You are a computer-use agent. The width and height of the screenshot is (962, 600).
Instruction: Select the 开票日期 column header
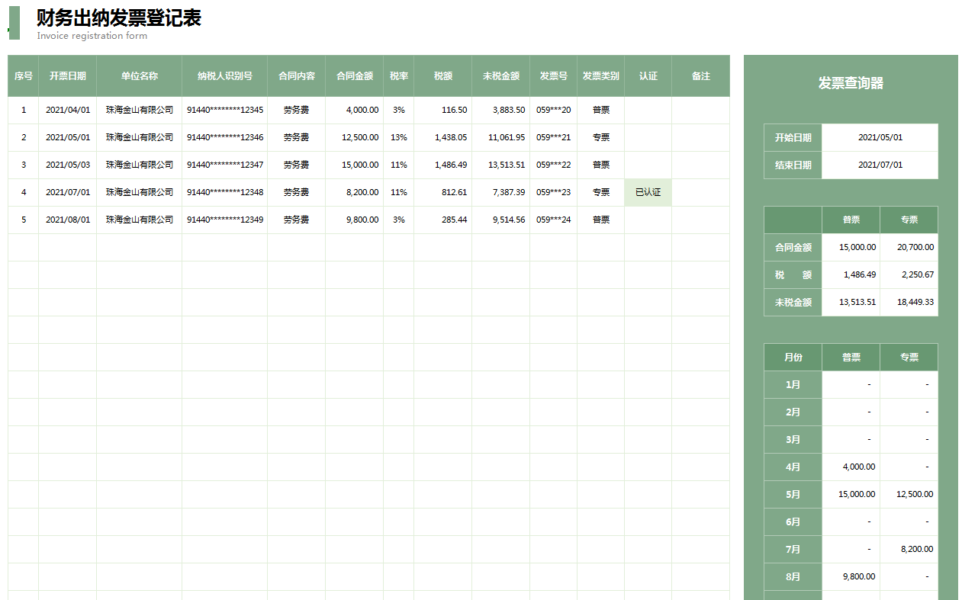pos(67,76)
